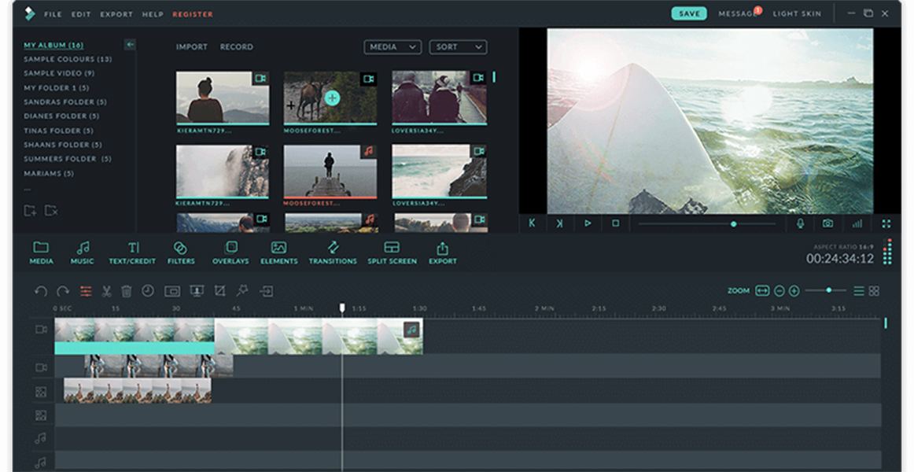Click the camera snapshot icon under preview

point(827,223)
